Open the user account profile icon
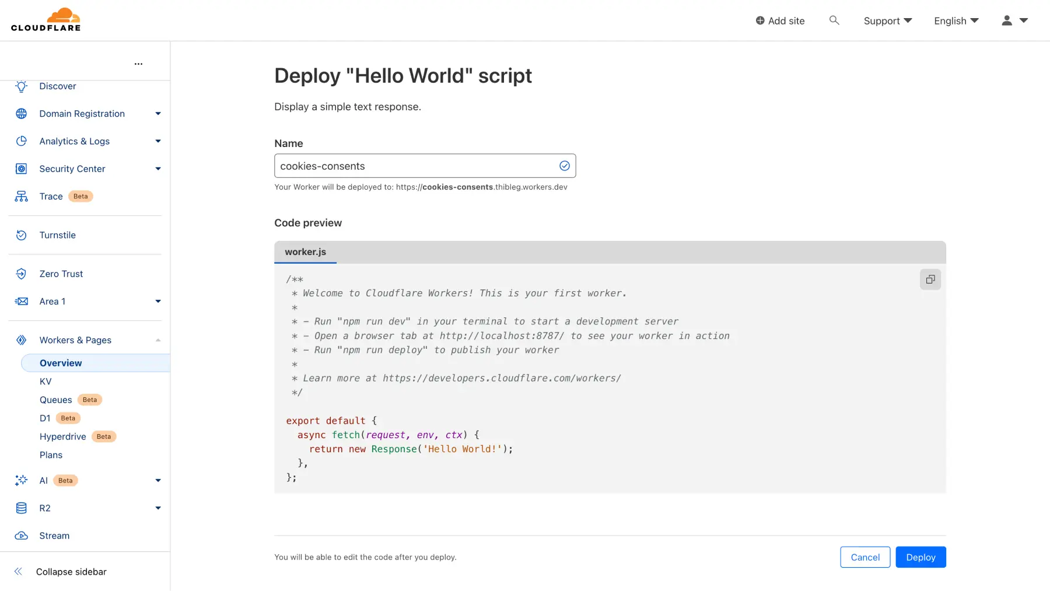Viewport: 1050px width, 591px height. [1007, 20]
